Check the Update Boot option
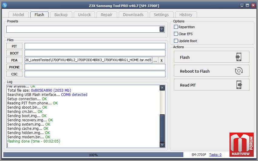Screen dimensions: 258x161 pyautogui.click(x=176, y=41)
